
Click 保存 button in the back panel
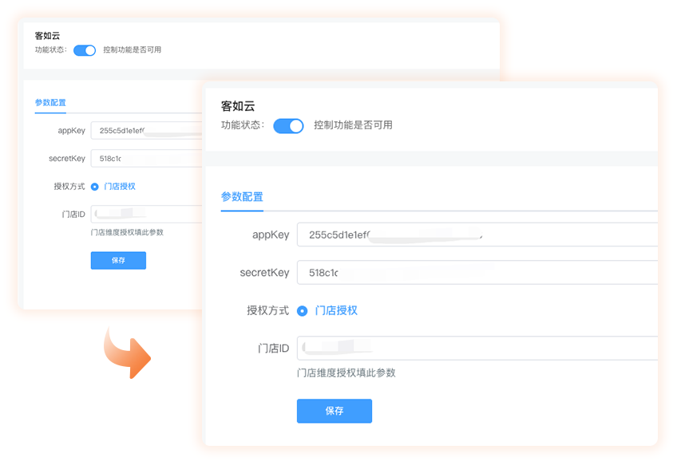pos(118,260)
